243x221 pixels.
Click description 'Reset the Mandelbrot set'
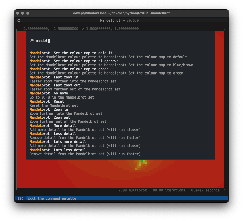tap(54, 105)
